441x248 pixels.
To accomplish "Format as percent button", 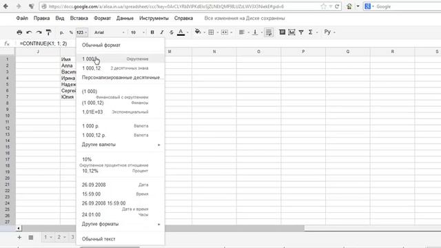I will 71,32.
